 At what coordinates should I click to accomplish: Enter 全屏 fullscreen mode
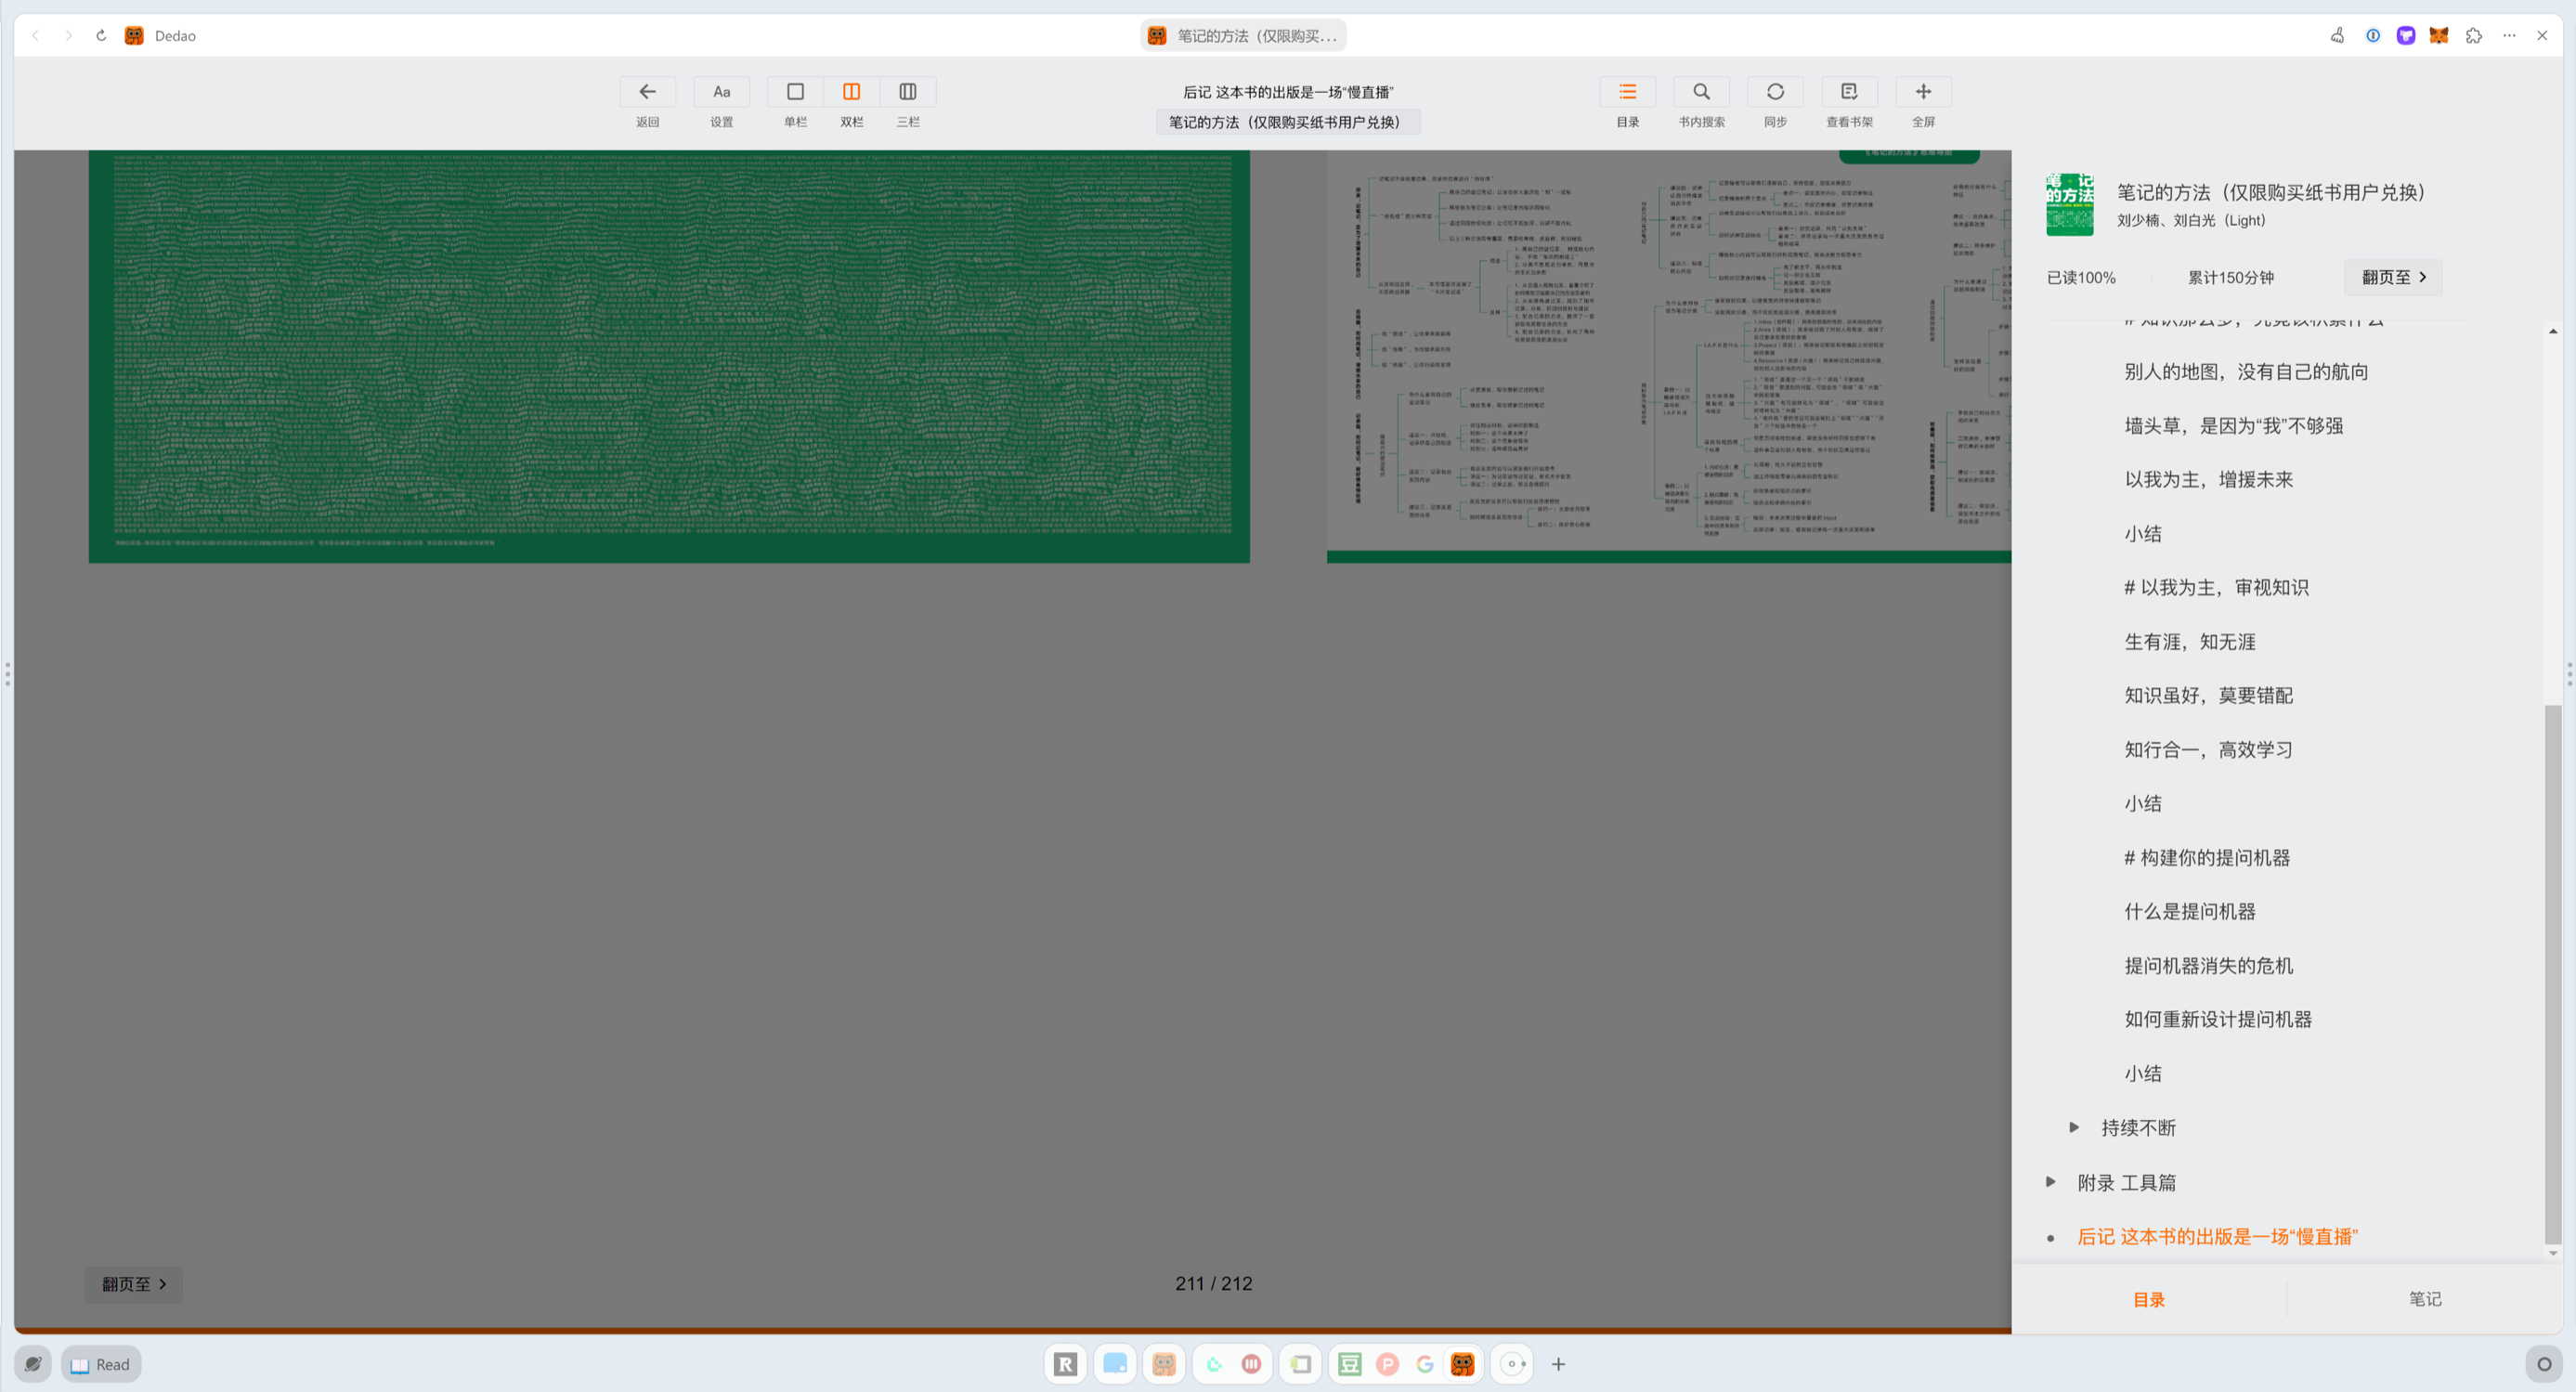pyautogui.click(x=1922, y=92)
